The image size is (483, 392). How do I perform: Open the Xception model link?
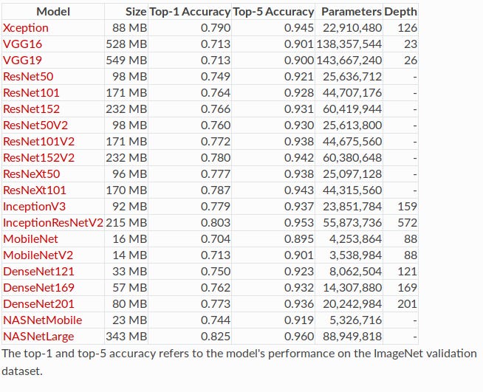point(26,28)
